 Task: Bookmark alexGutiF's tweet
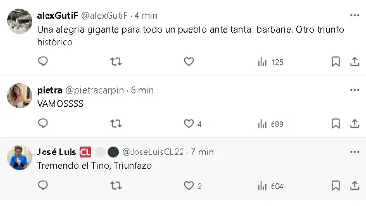[335, 62]
